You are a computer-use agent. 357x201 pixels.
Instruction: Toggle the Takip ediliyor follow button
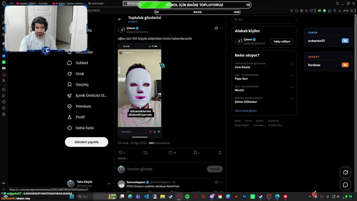pyautogui.click(x=282, y=42)
